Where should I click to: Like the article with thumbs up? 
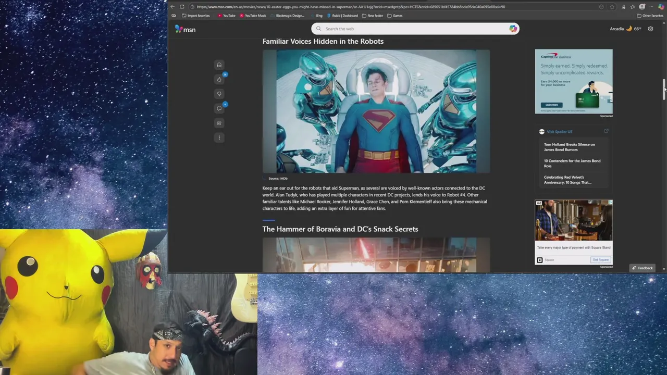pos(219,79)
